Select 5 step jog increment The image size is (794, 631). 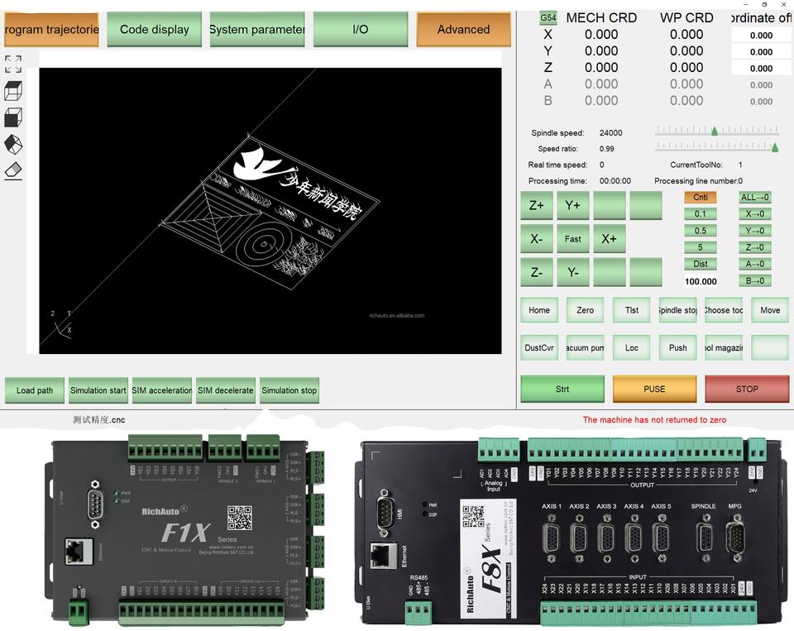pyautogui.click(x=701, y=247)
